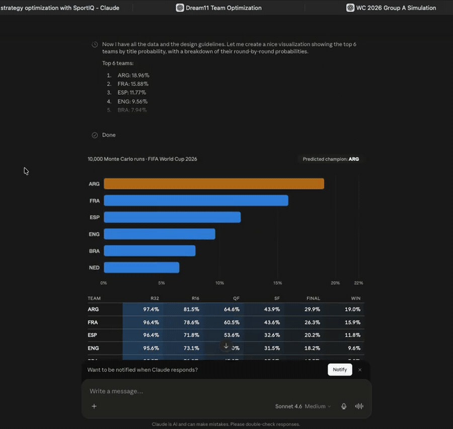Open strategy optimization with SportIQ tab
The height and width of the screenshot is (429, 453).
60,8
